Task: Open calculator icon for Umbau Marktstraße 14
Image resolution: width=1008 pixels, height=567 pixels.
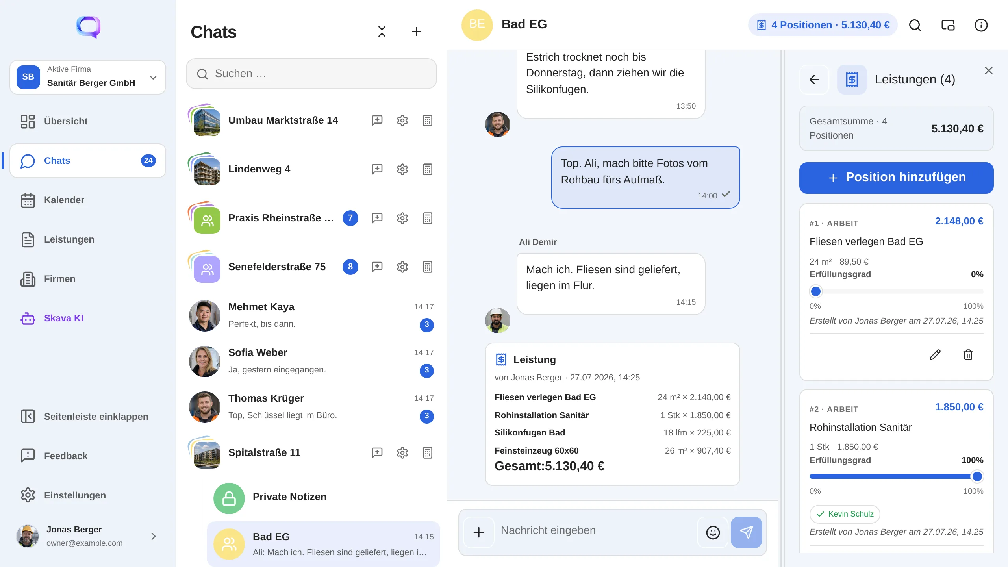Action: pyautogui.click(x=427, y=120)
